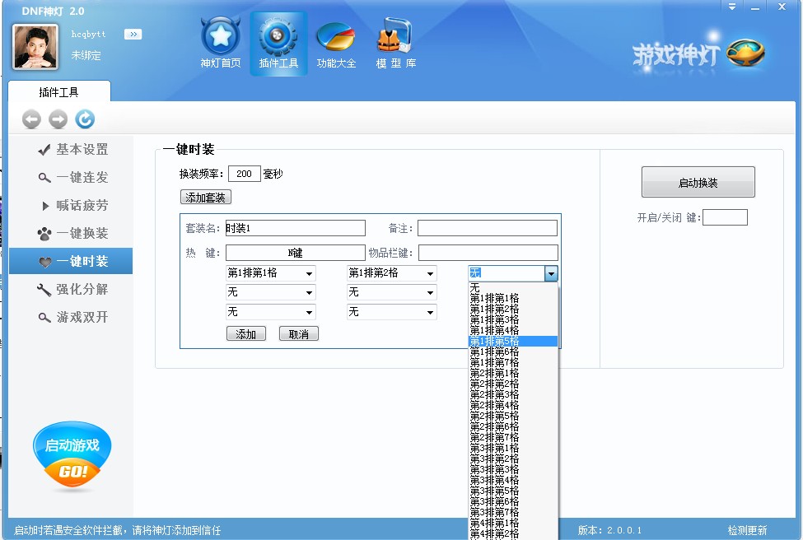Open the third-row first-column 无 dropdown
The image size is (803, 540).
click(270, 312)
